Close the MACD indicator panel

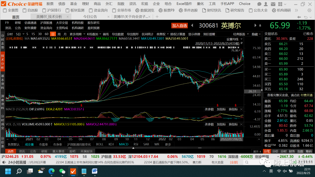(241, 109)
